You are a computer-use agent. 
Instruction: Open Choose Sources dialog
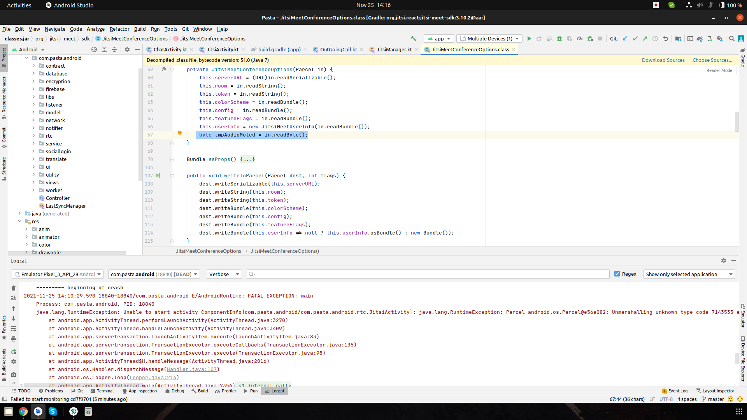click(x=712, y=60)
